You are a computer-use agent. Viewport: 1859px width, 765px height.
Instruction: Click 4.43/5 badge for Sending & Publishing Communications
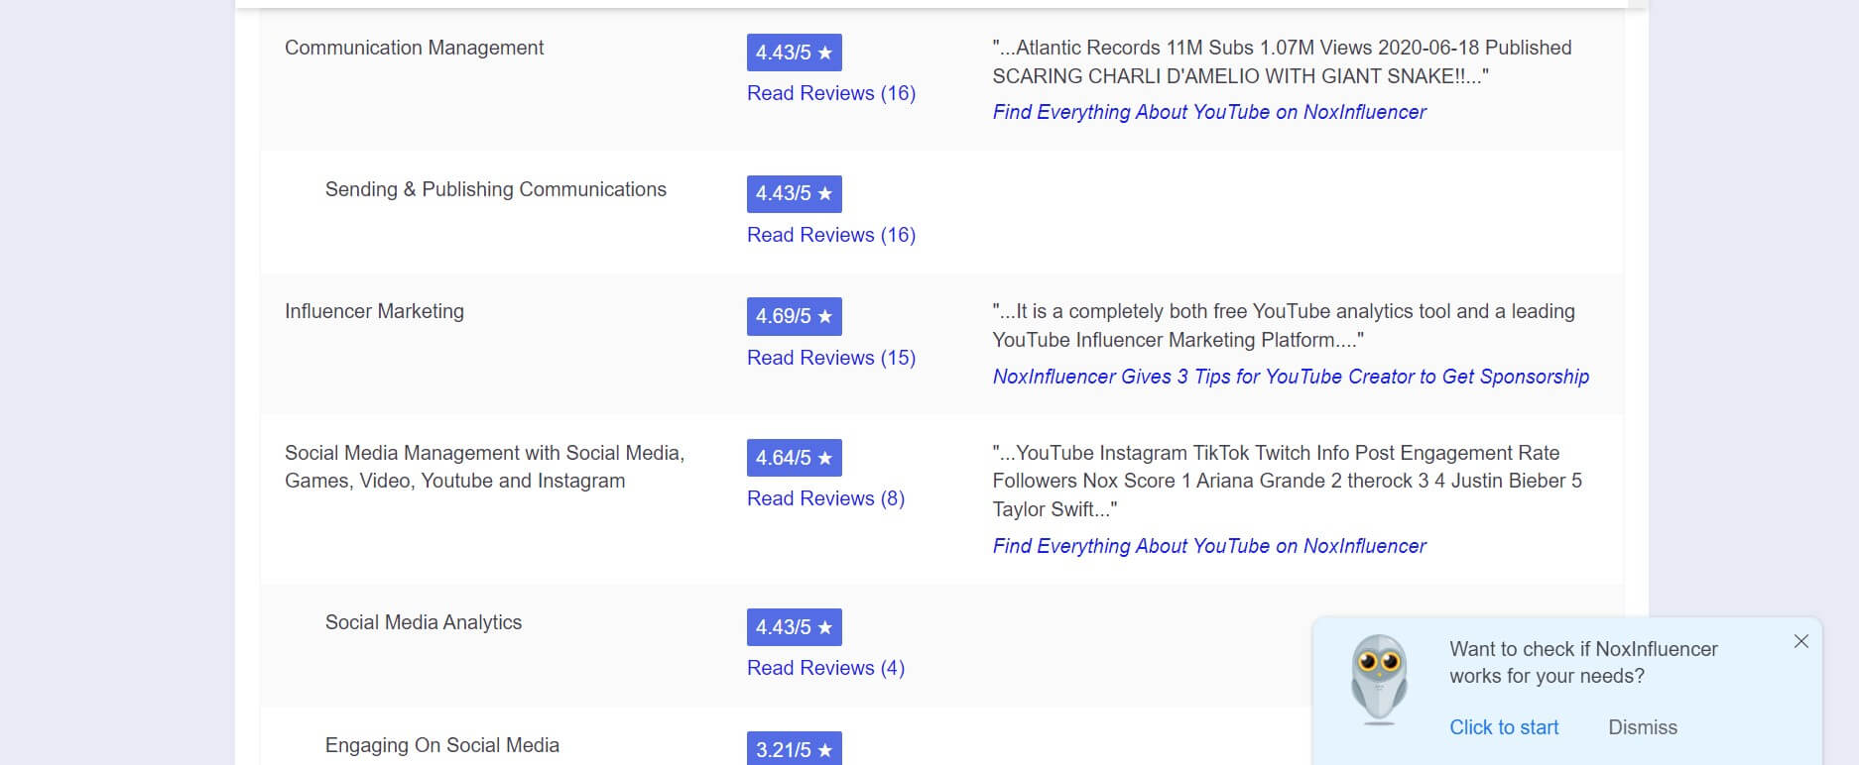click(x=794, y=193)
